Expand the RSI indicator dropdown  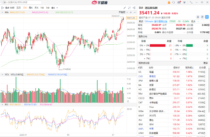(x=2, y=104)
